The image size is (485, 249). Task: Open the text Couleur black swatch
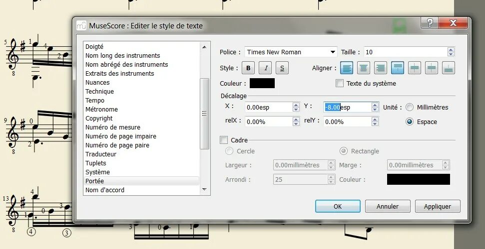coord(262,83)
